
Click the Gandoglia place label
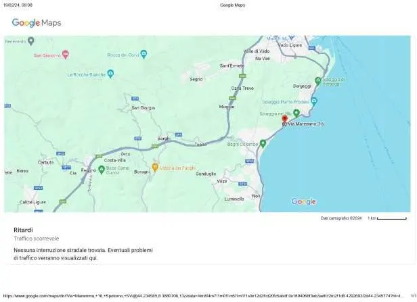pos(206,174)
